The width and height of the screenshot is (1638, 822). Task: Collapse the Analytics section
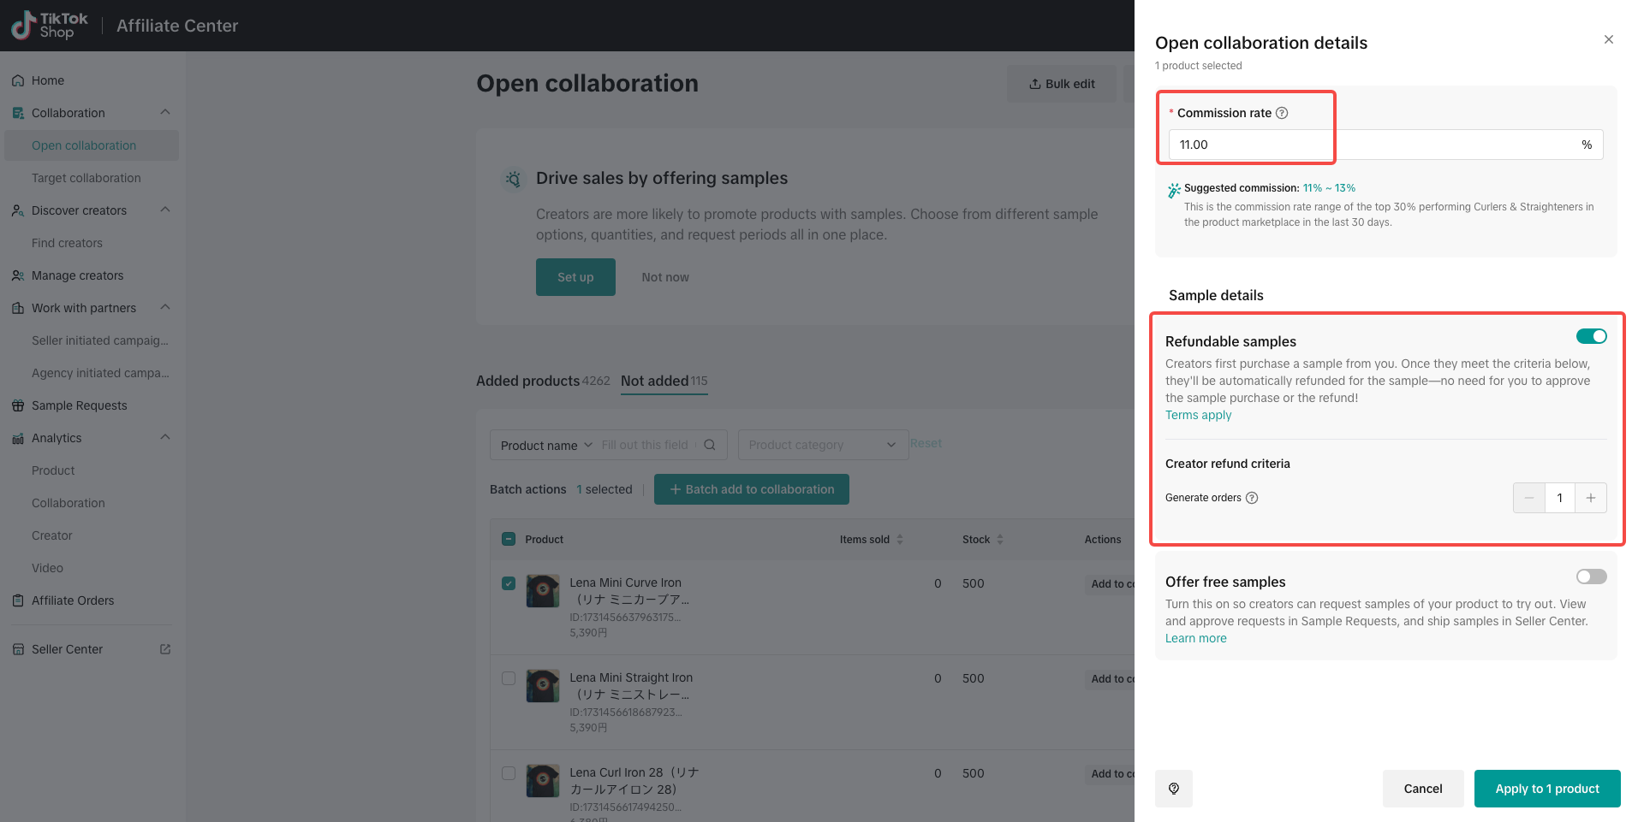(165, 437)
